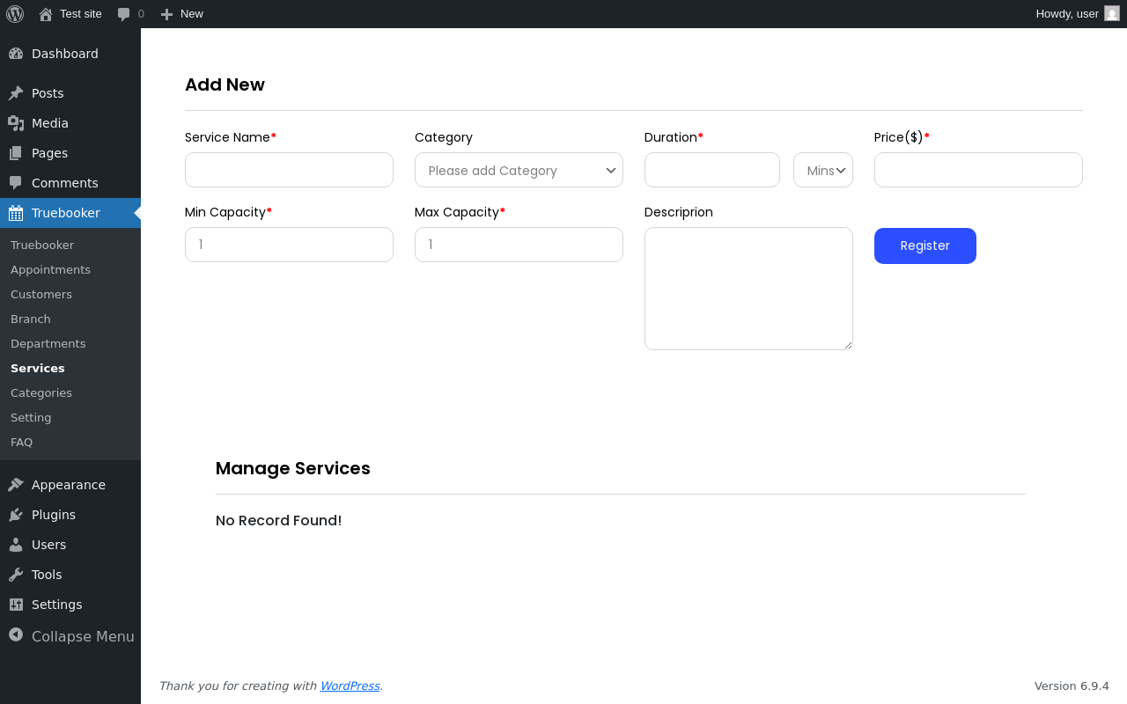Focus the Service Name field

tap(289, 170)
